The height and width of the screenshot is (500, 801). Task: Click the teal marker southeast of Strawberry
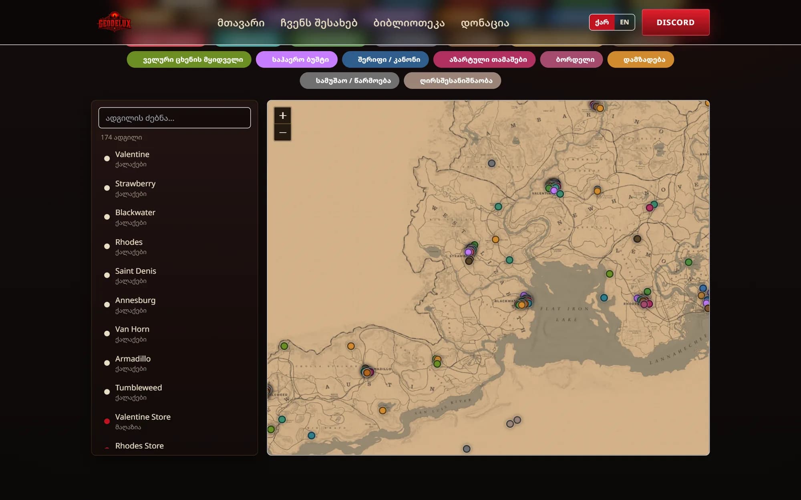click(x=509, y=260)
